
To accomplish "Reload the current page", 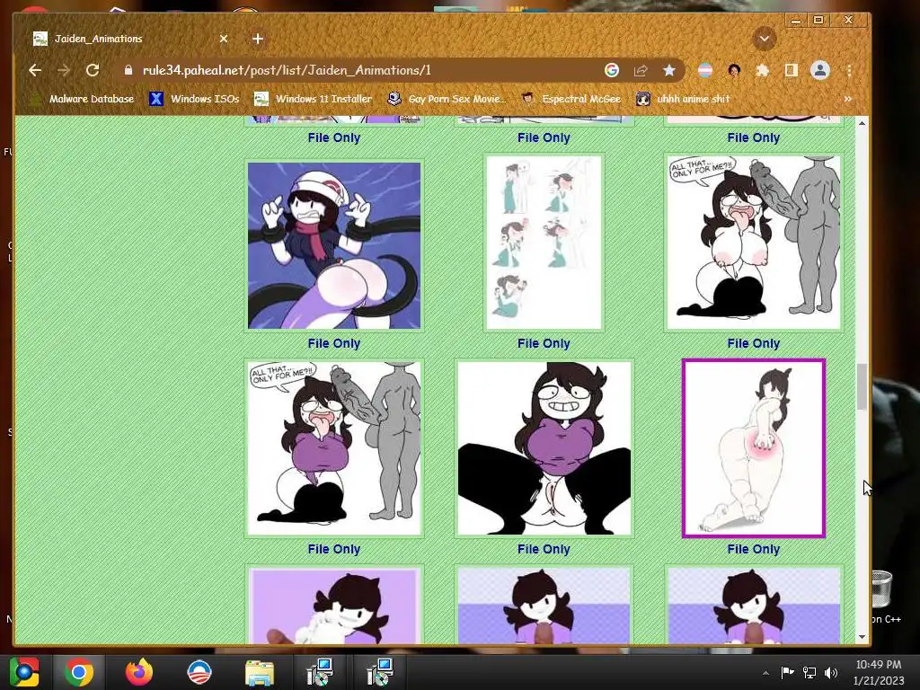I will click(93, 70).
